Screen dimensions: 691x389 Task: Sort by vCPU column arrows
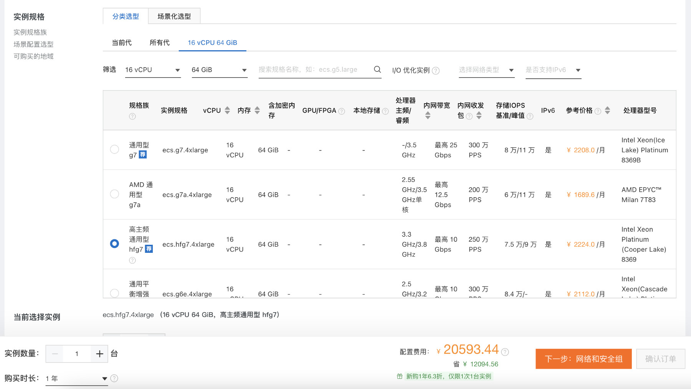point(227,110)
